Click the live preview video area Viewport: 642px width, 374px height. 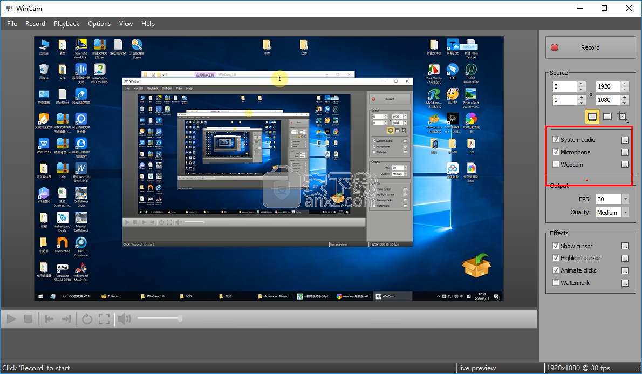pos(269,169)
